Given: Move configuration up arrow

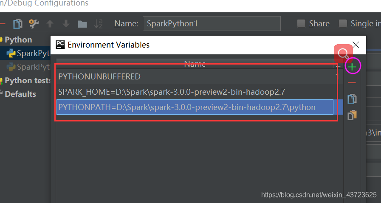Looking at the screenshot, I should click(x=50, y=24).
